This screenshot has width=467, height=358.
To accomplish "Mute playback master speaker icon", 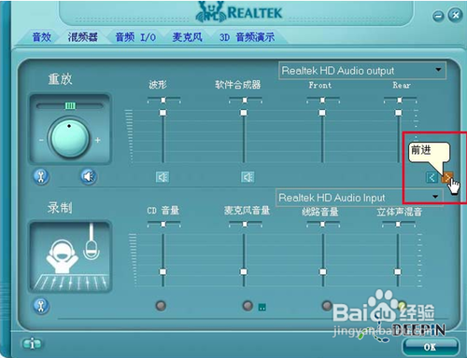I will (89, 176).
